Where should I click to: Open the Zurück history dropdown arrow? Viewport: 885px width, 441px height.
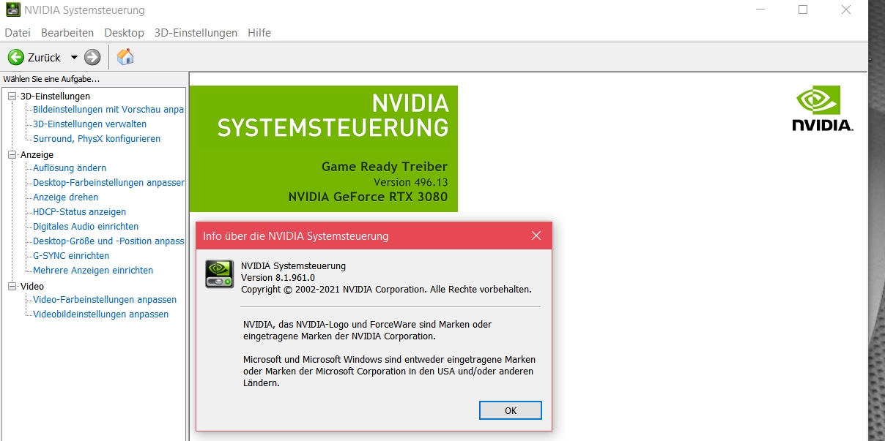[x=74, y=57]
